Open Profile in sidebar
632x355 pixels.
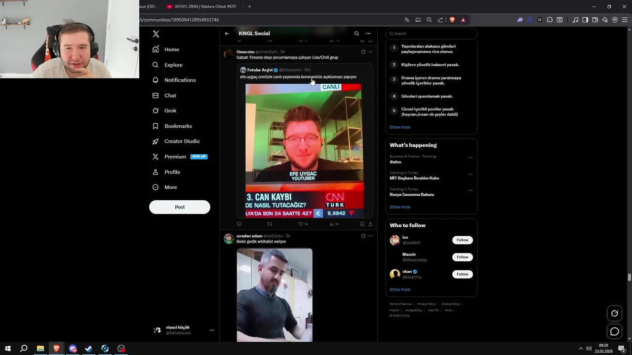[166, 172]
